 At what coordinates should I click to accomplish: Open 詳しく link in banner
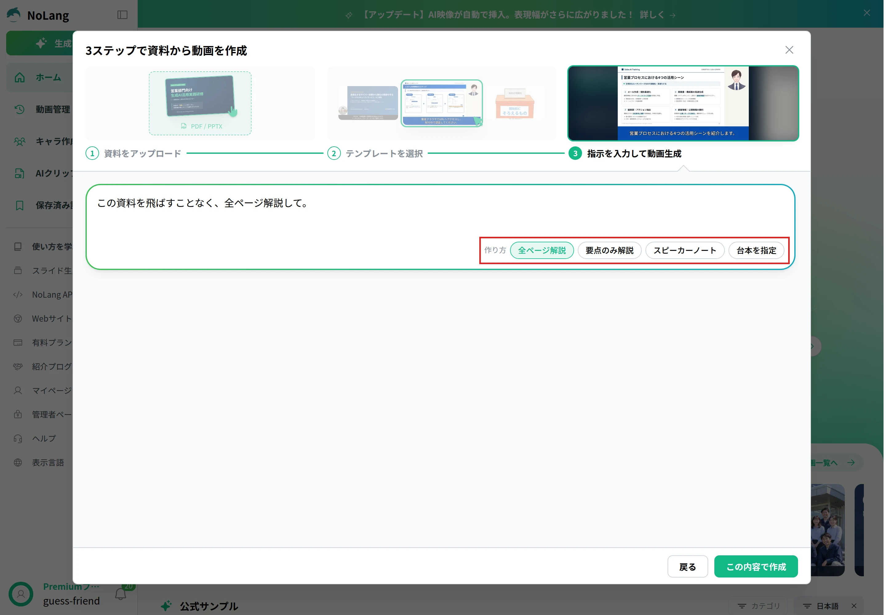657,15
